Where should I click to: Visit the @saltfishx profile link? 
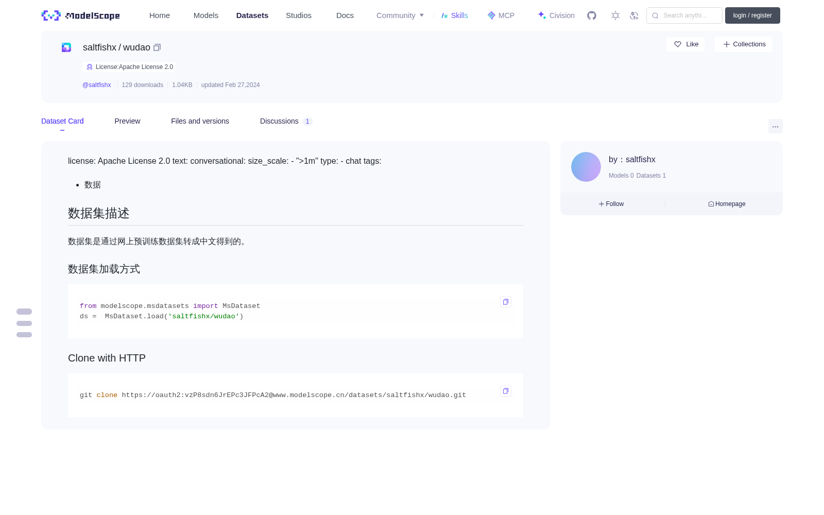tap(97, 85)
